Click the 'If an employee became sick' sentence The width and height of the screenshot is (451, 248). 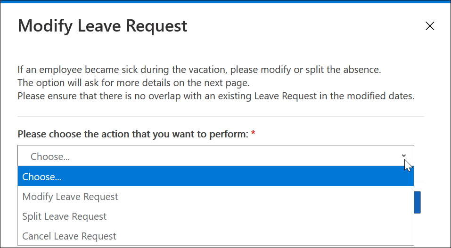(199, 70)
